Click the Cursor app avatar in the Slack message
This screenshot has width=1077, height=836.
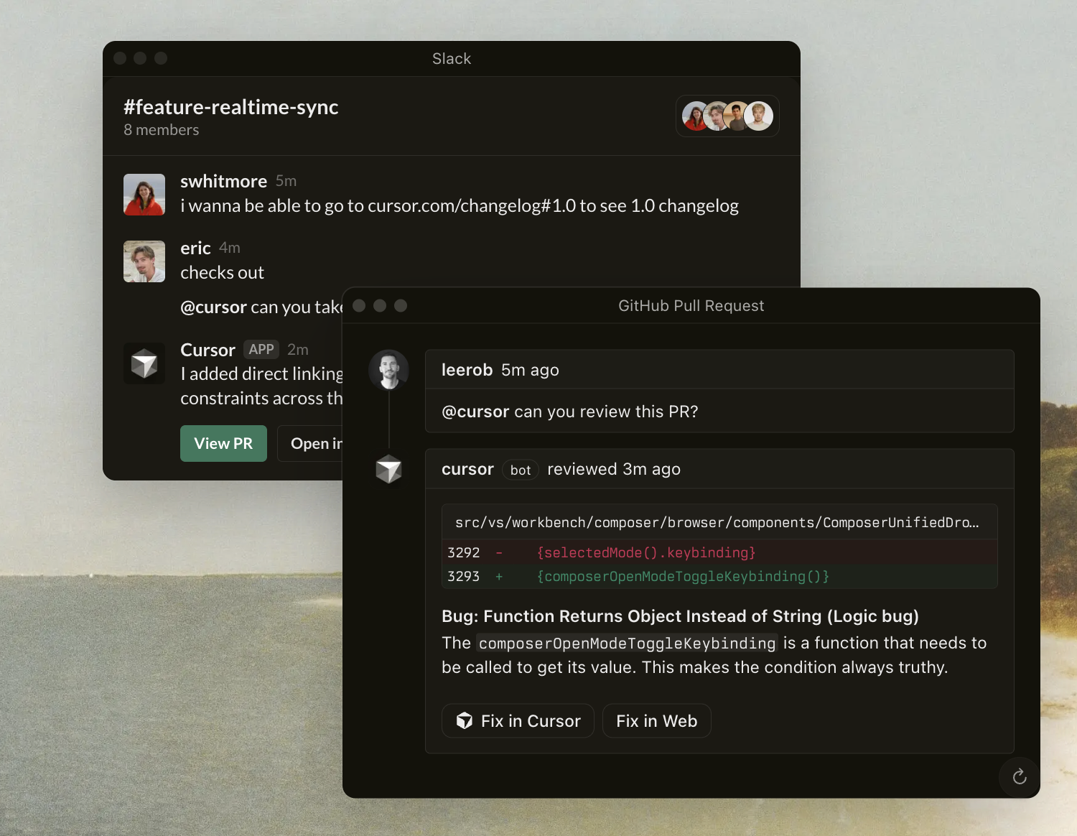[144, 363]
